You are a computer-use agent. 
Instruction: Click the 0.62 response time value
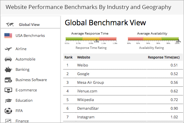pos(174,91)
